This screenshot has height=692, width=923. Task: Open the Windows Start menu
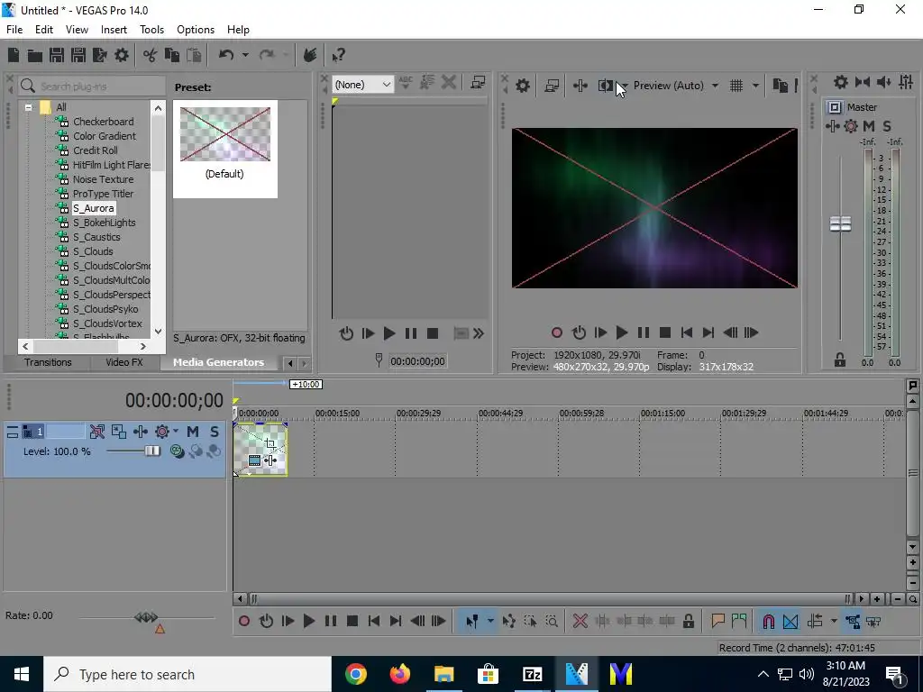coord(22,674)
